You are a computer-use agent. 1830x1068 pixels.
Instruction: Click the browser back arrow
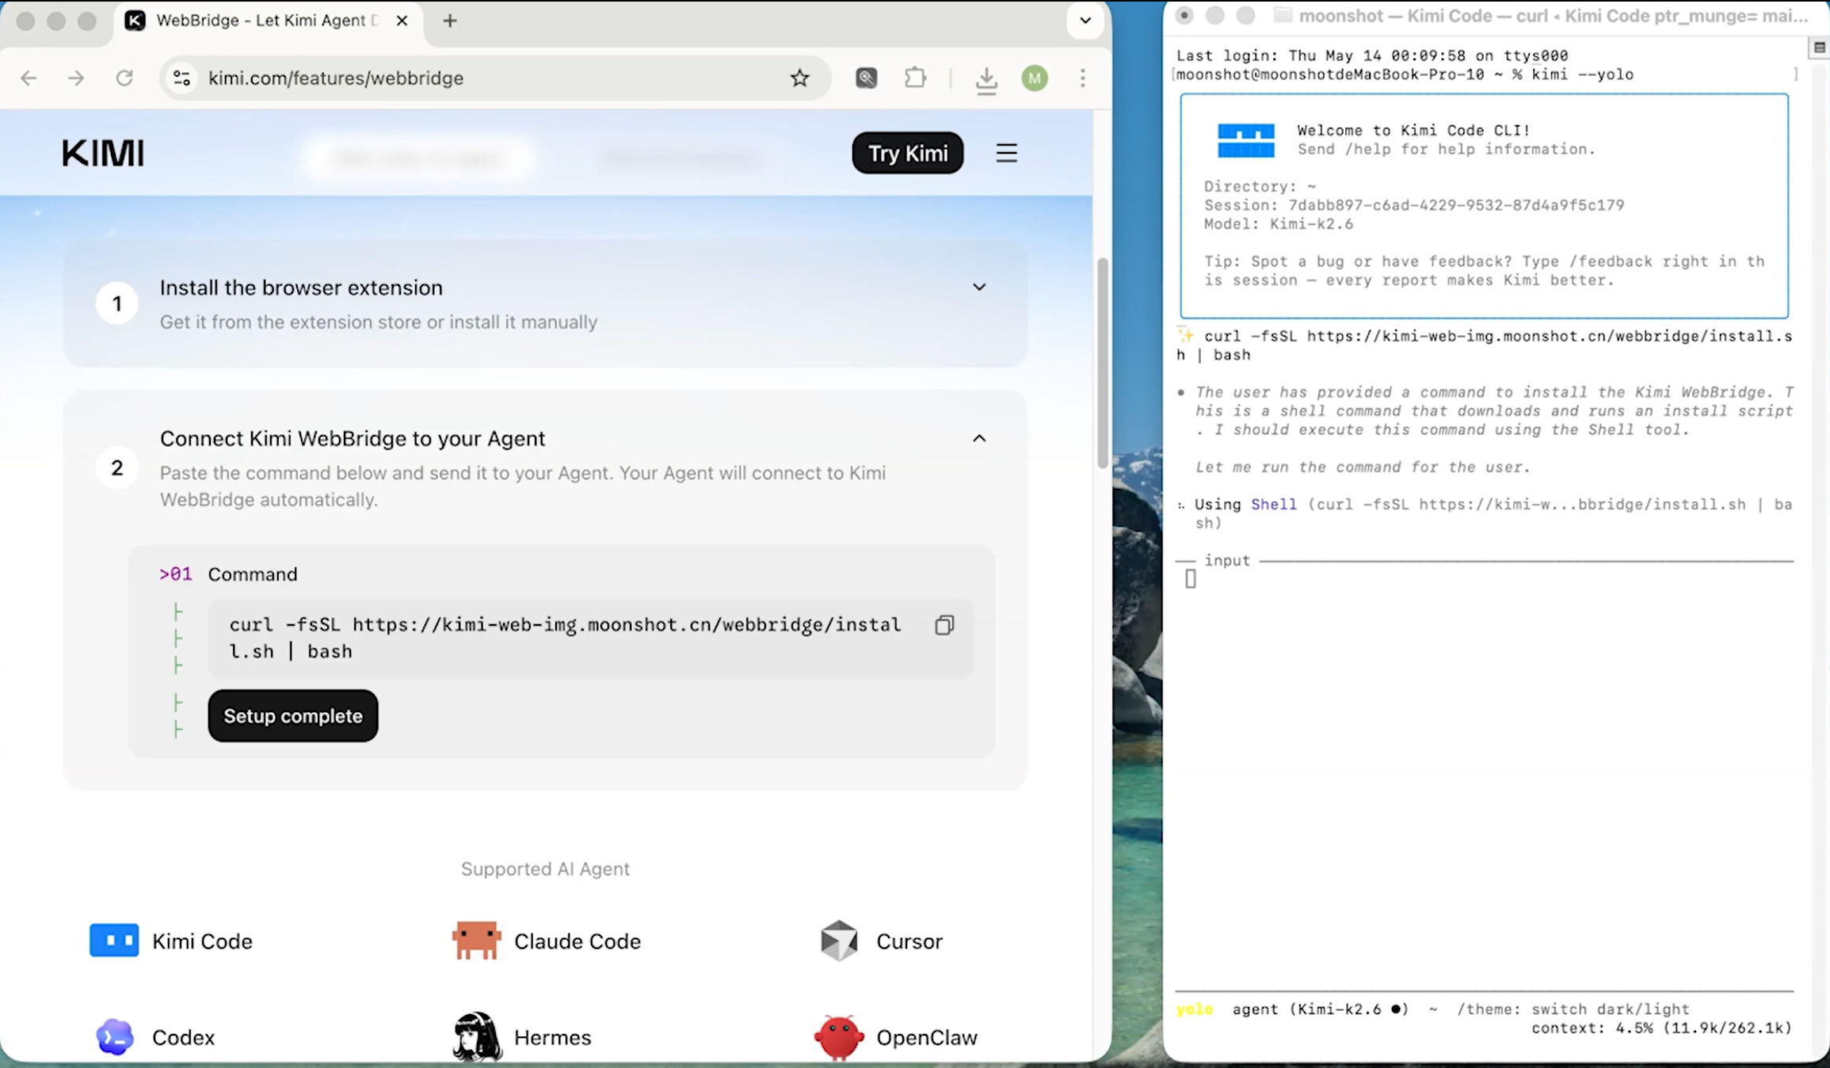(29, 78)
